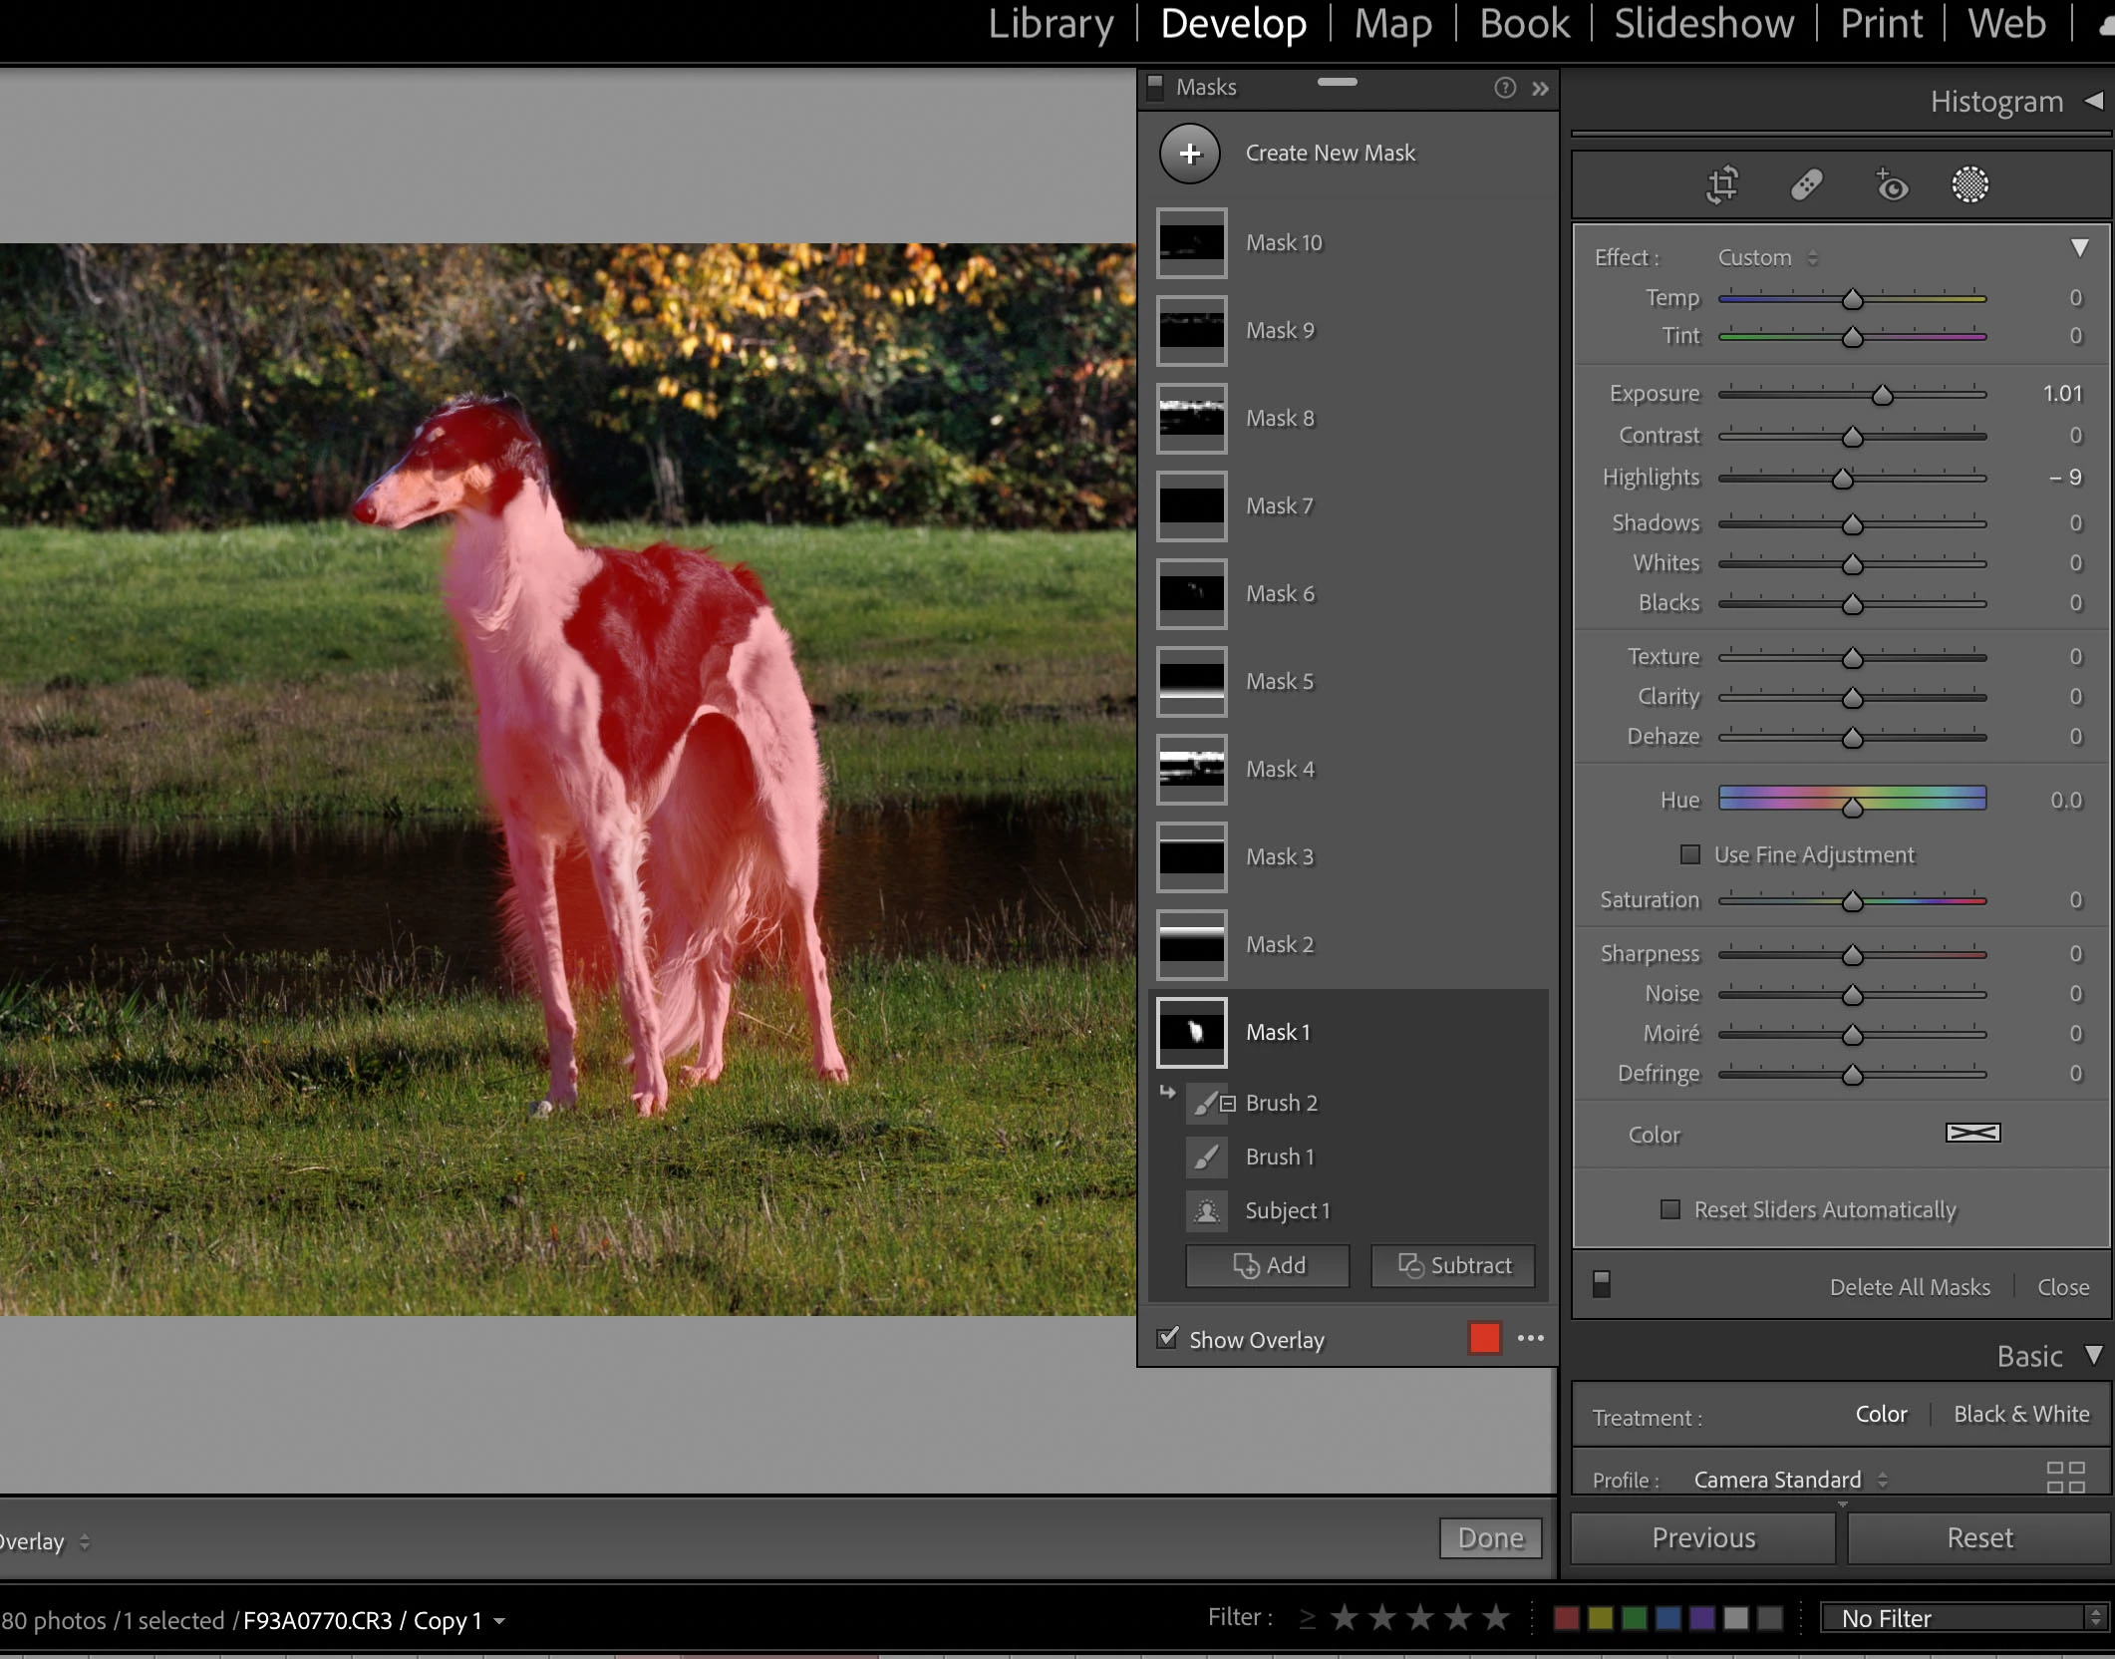Open overlay options three-dots menu

[1530, 1338]
